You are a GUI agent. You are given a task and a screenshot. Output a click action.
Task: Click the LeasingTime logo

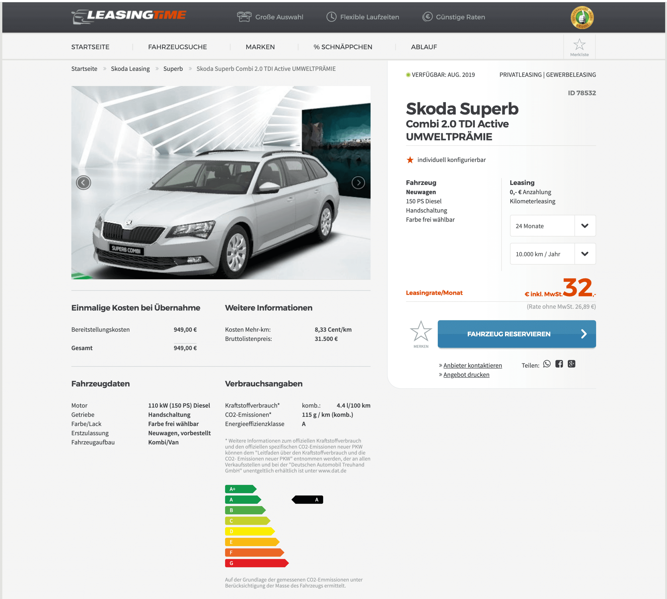129,16
